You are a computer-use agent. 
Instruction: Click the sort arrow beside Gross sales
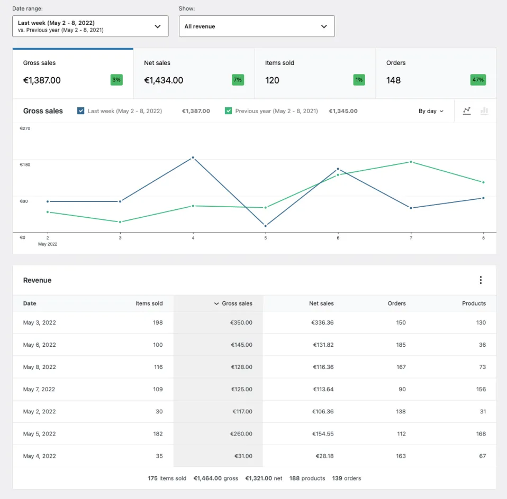[216, 303]
